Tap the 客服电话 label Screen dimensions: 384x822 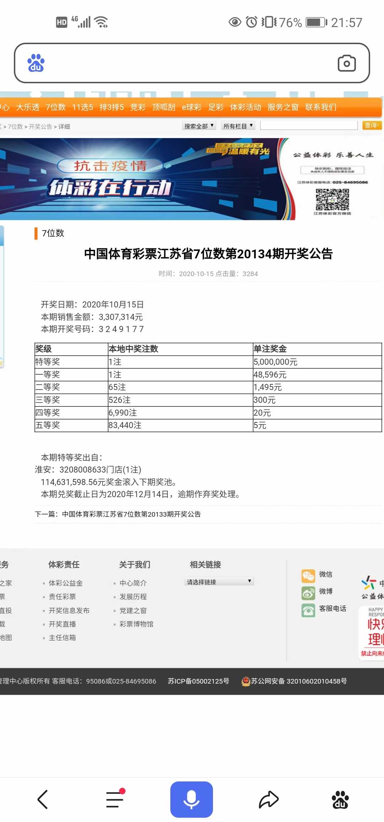333,608
